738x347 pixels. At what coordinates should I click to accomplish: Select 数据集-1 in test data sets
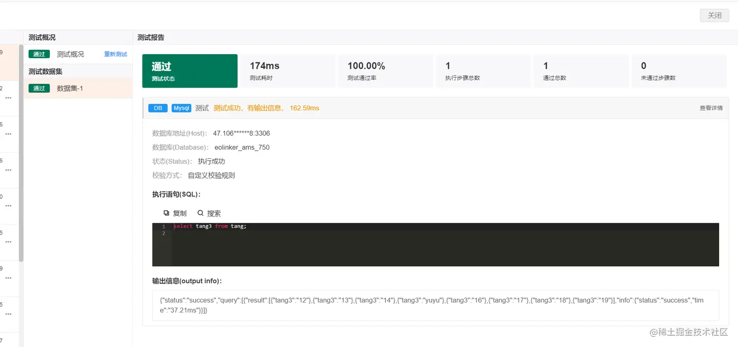coord(78,88)
